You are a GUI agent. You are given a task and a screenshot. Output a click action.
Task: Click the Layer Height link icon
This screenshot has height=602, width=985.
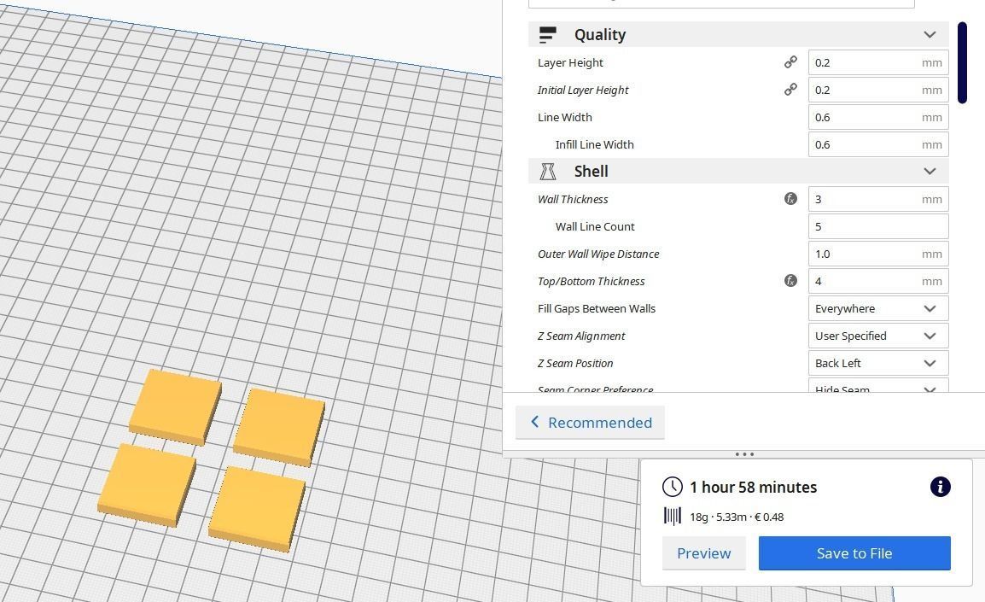(x=790, y=62)
